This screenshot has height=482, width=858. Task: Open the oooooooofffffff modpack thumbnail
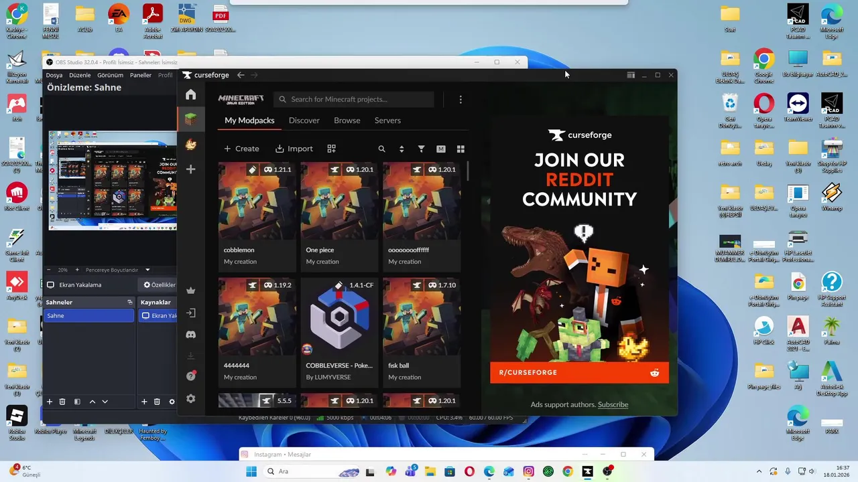pyautogui.click(x=422, y=201)
